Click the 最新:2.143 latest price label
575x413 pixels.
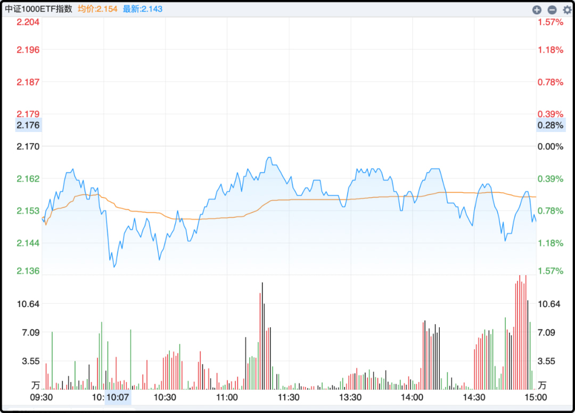(143, 9)
